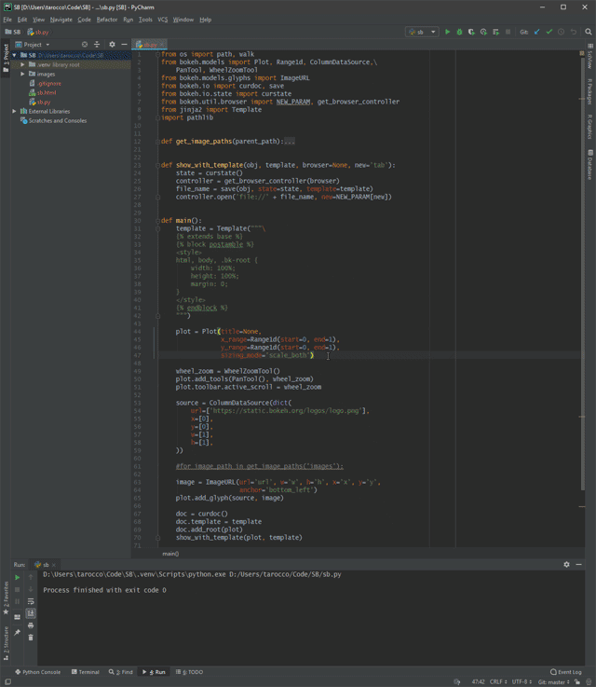The image size is (596, 687).
Task: Pin the Run tab
Action: pos(18,632)
